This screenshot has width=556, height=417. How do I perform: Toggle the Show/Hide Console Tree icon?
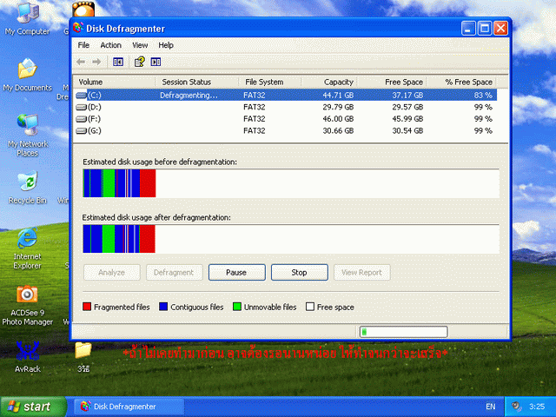118,62
